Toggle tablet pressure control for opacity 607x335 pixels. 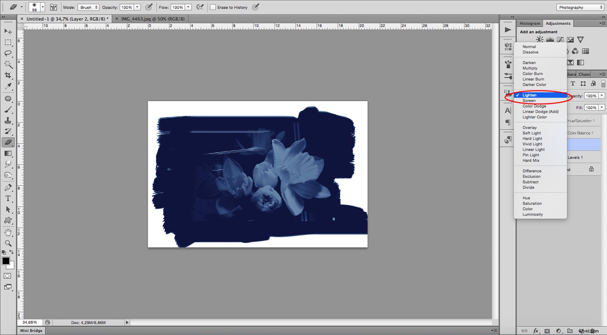click(149, 7)
